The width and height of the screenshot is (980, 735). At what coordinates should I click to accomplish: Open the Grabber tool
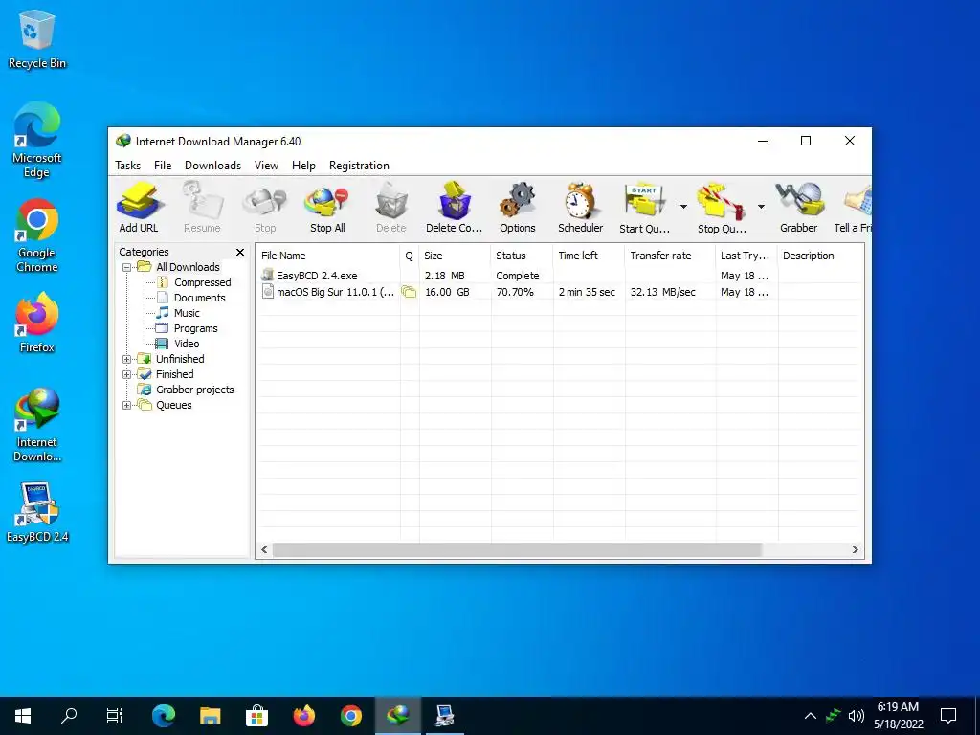[799, 208]
